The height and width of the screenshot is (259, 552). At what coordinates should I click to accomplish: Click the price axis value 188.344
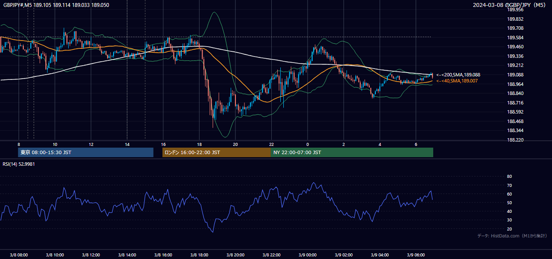click(x=515, y=130)
